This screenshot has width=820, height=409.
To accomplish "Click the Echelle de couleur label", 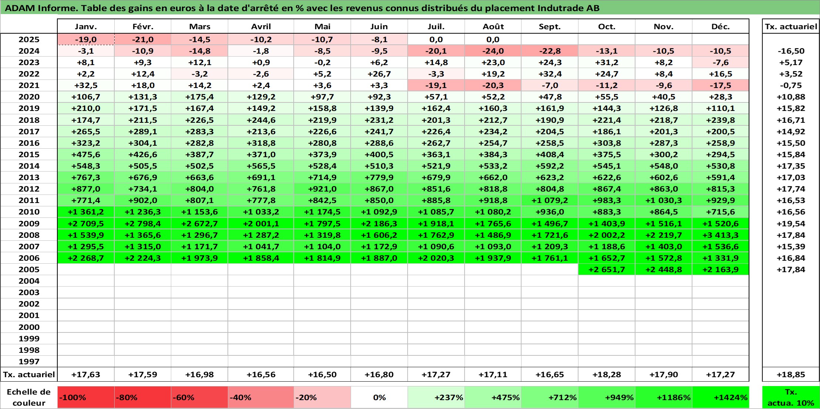I will tap(29, 398).
